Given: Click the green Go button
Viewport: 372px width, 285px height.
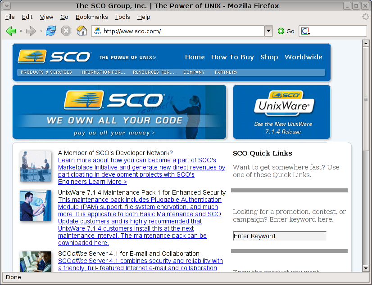Looking at the screenshot, I should click(x=286, y=31).
